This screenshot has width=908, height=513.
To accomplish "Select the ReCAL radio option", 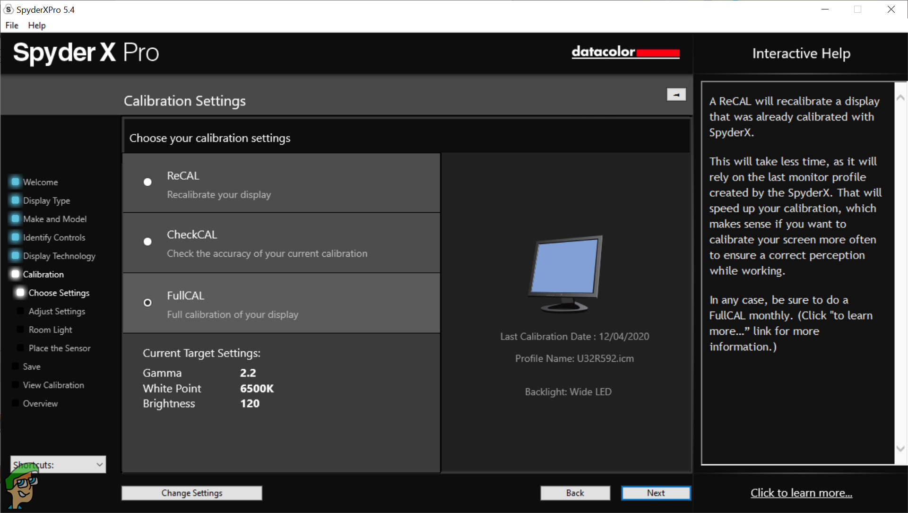I will 147,182.
